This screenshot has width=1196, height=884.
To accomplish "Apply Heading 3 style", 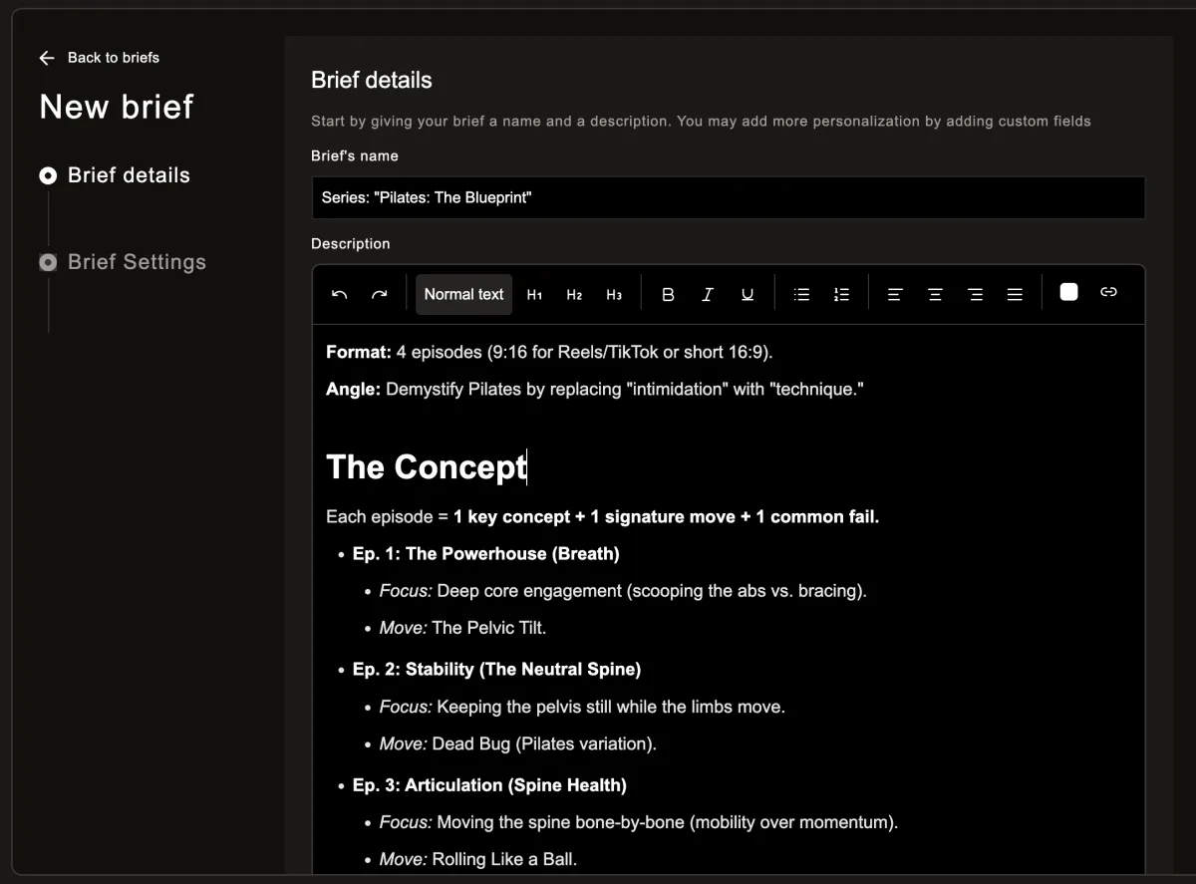I will tap(614, 294).
